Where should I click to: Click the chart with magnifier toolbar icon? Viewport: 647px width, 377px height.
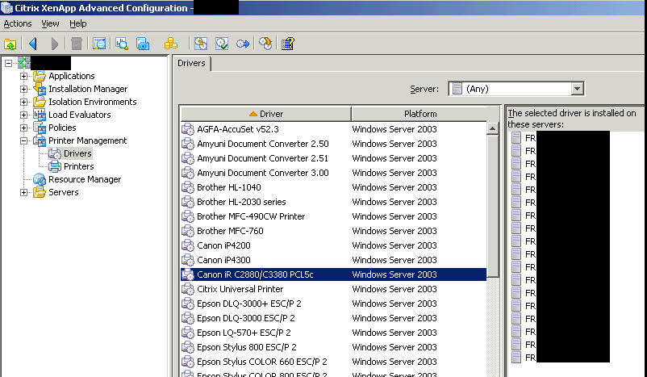(122, 44)
